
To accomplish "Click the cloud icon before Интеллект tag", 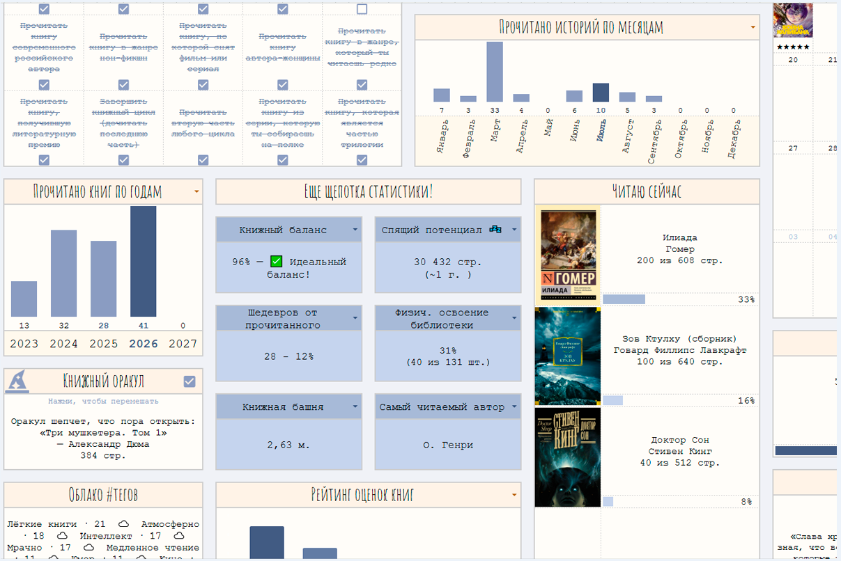I will [x=61, y=536].
